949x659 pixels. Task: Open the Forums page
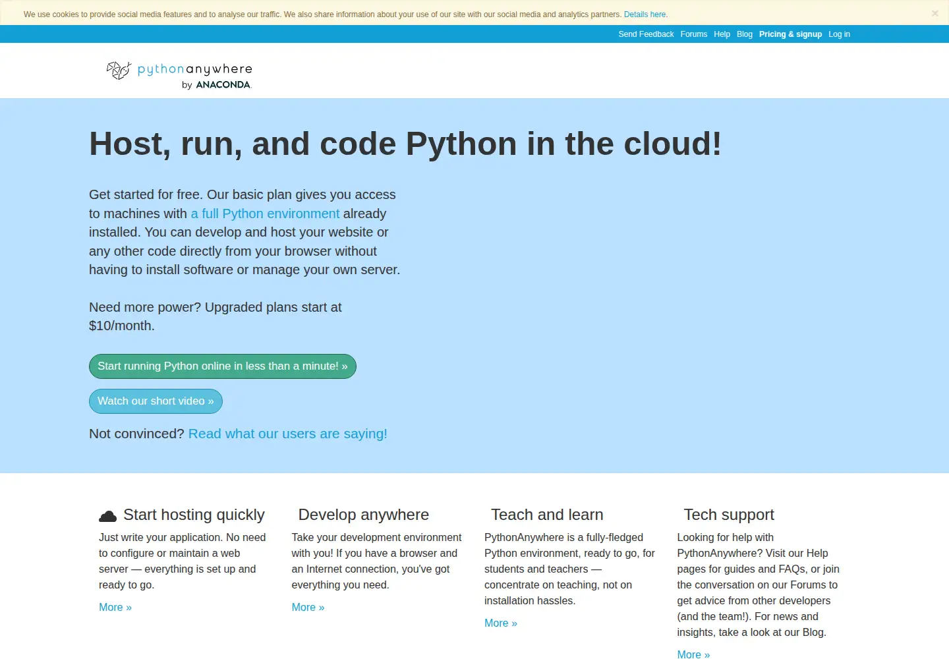[x=693, y=34]
